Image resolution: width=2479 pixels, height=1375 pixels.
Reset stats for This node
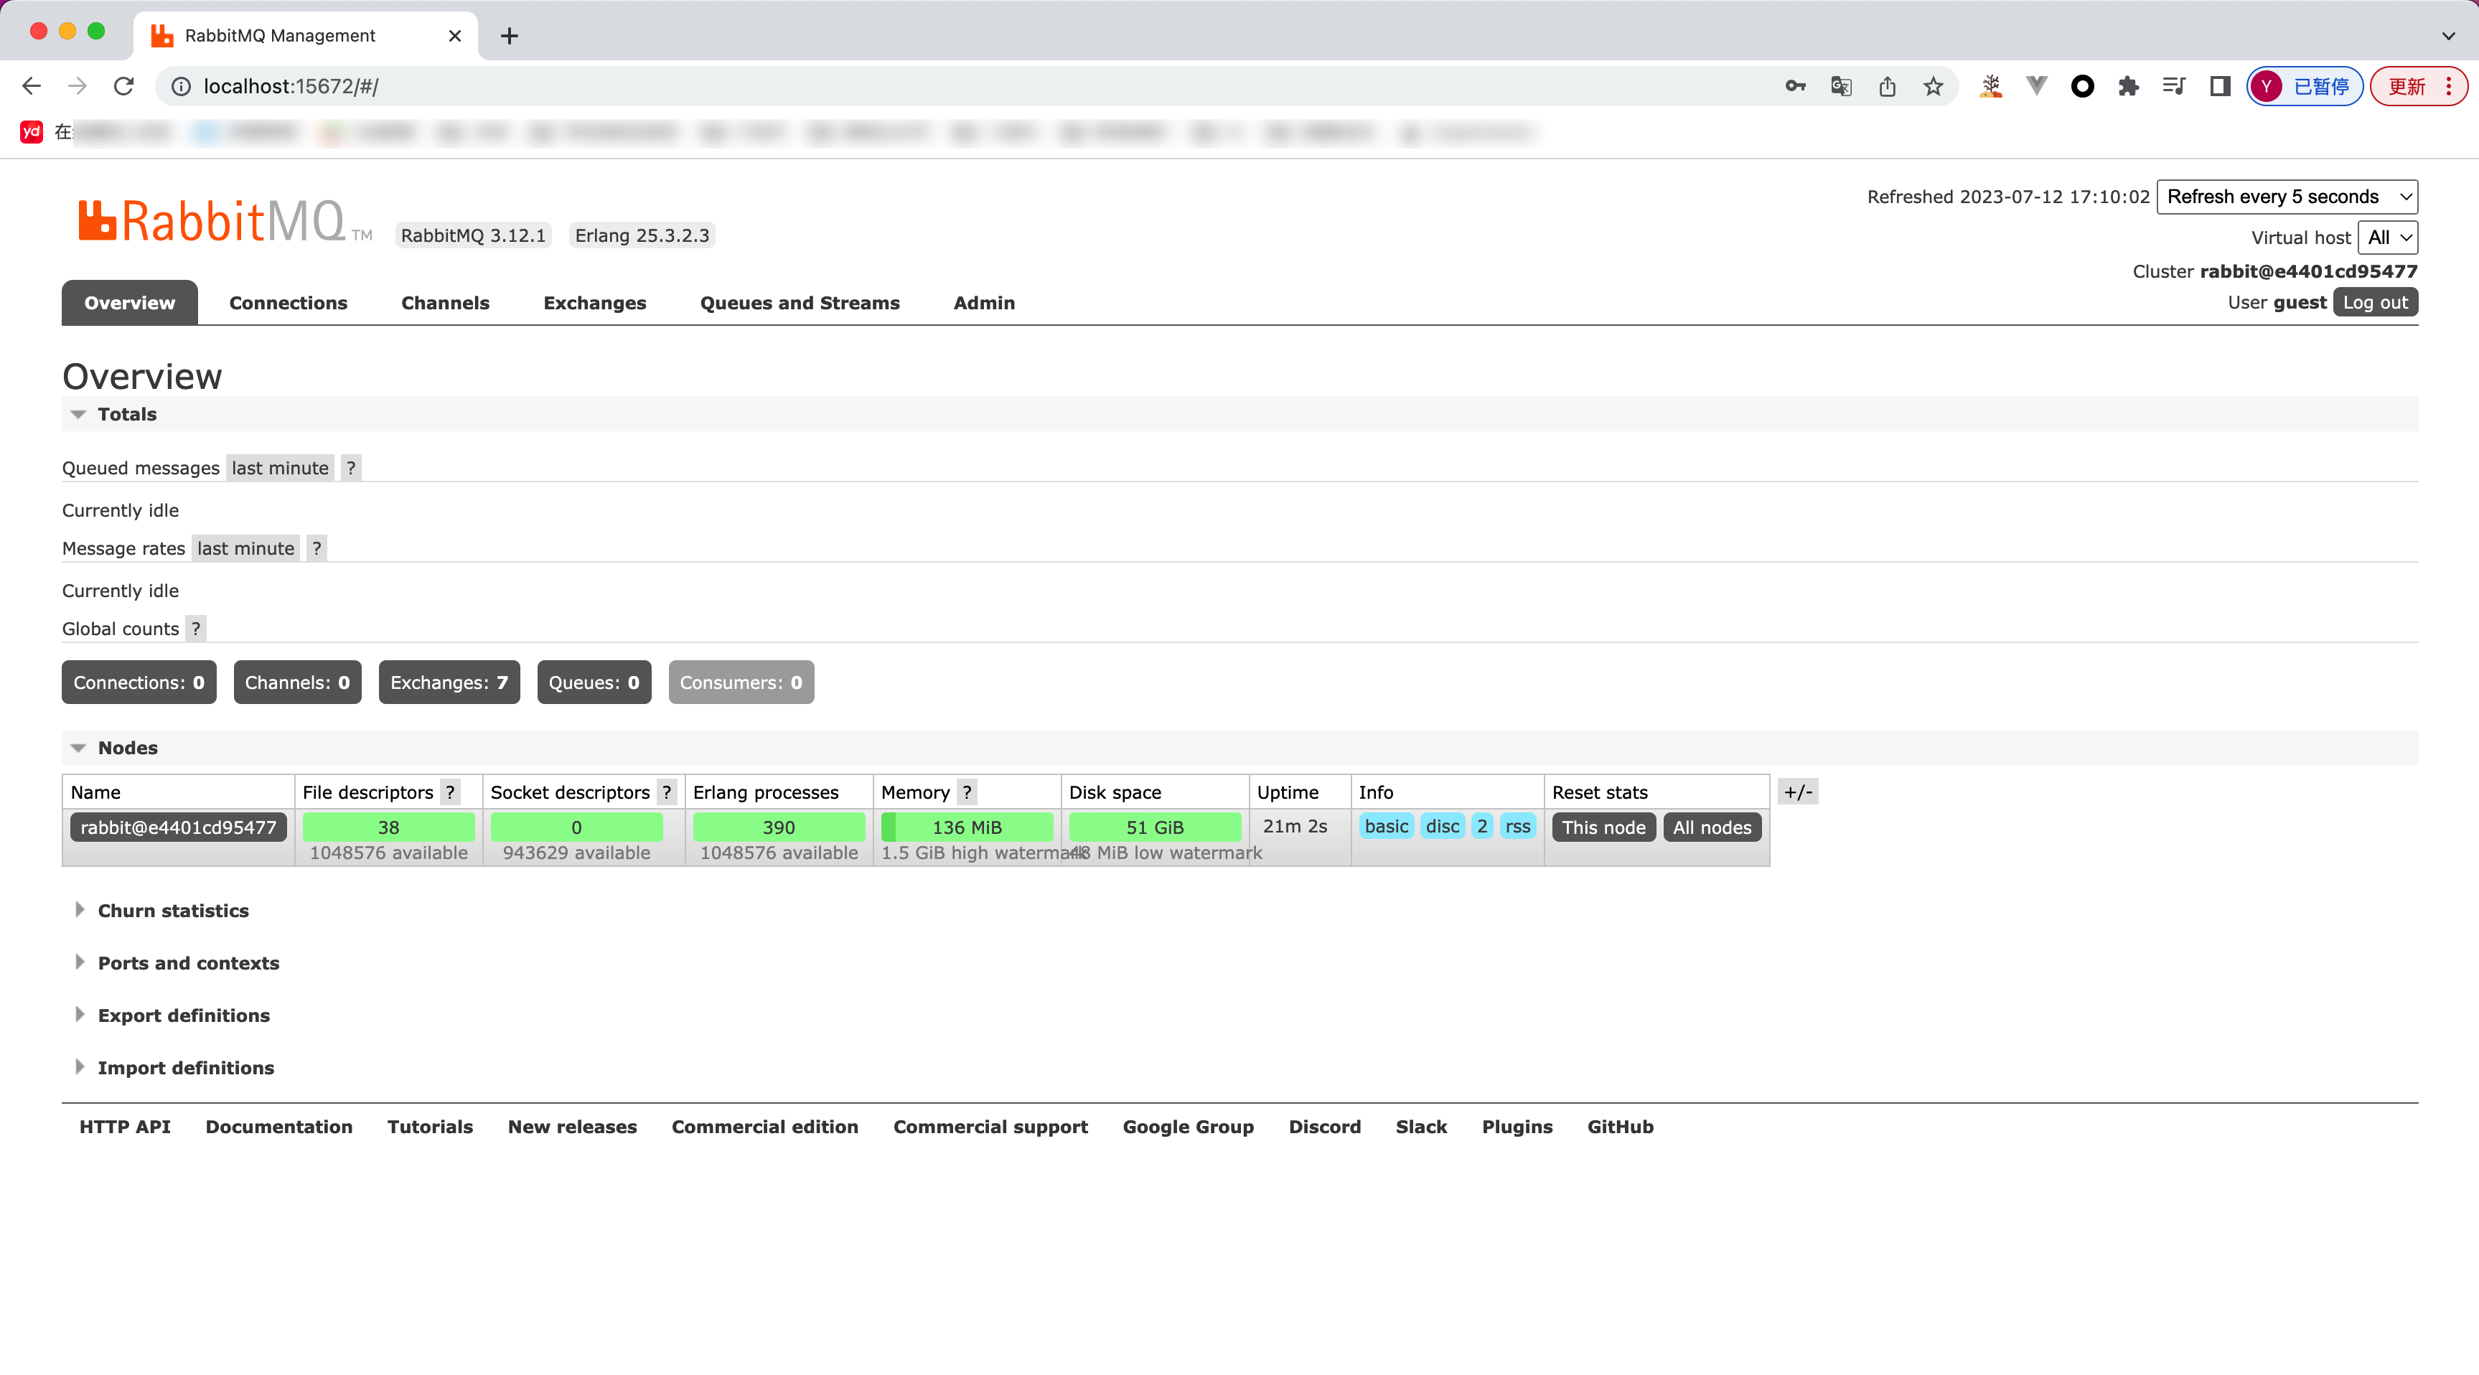[x=1602, y=827]
